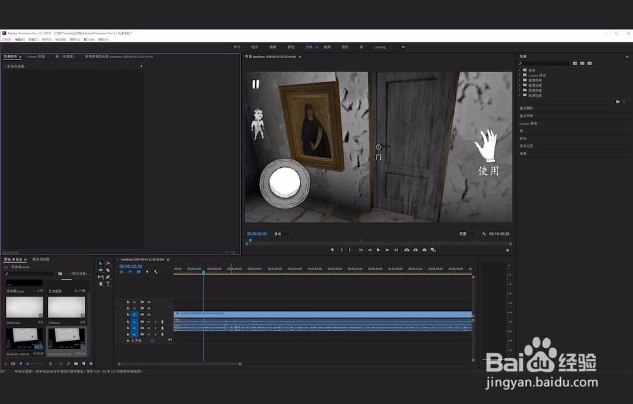Click the Extract button

tap(415, 250)
